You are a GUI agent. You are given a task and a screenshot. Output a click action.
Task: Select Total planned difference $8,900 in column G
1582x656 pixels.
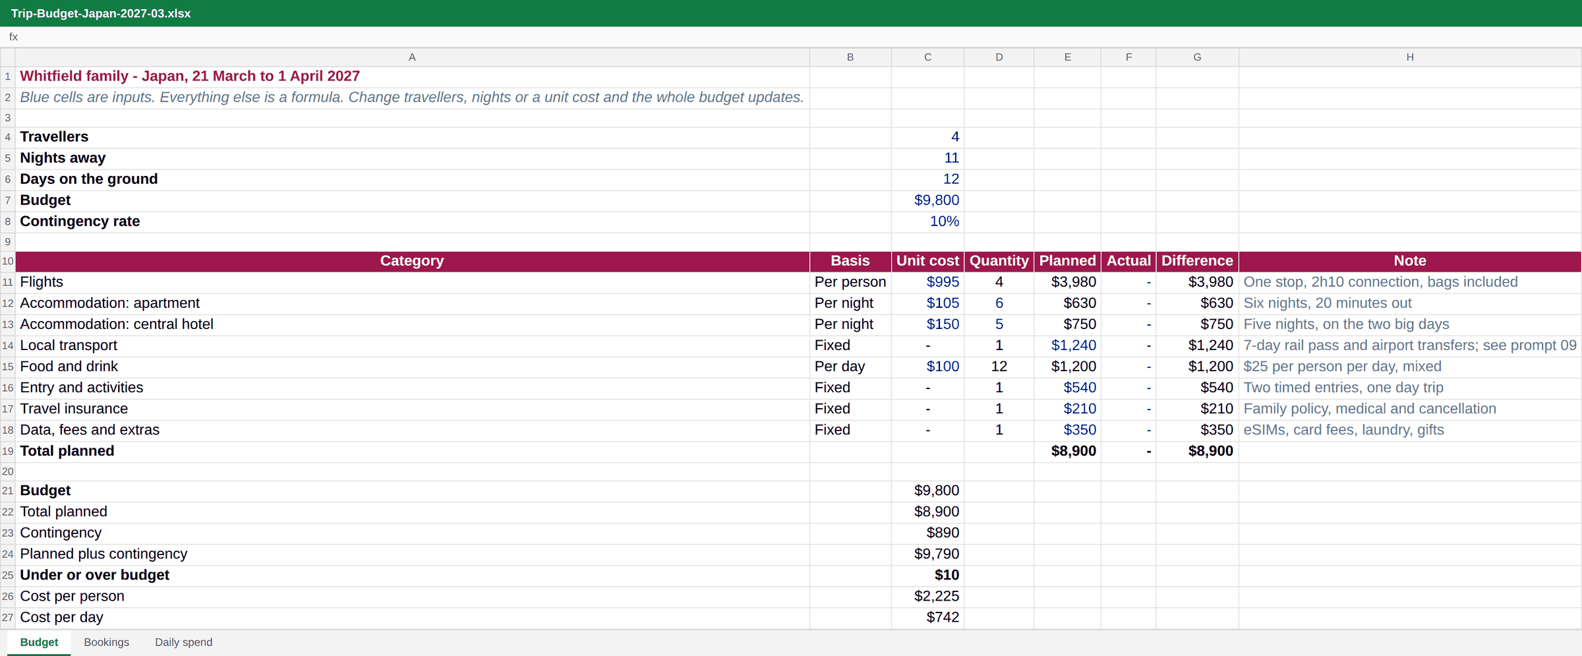click(1197, 452)
